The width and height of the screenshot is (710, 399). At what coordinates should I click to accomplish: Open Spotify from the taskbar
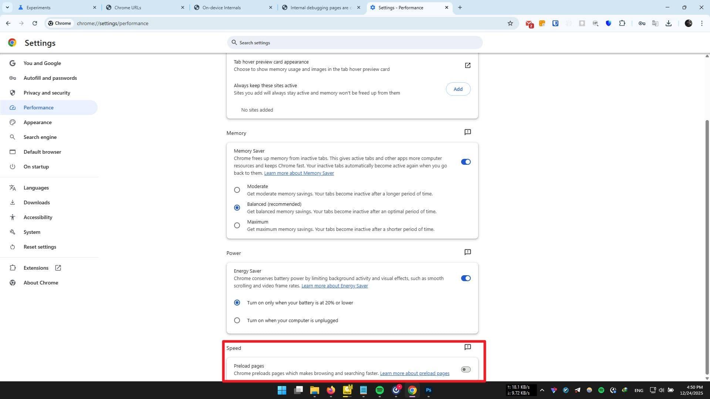coord(379,390)
